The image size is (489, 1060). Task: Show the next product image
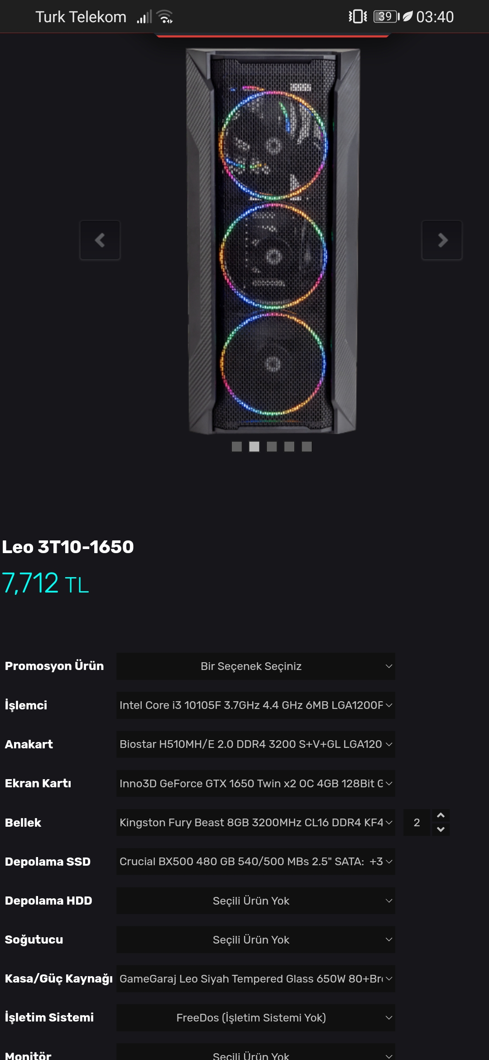tap(442, 240)
